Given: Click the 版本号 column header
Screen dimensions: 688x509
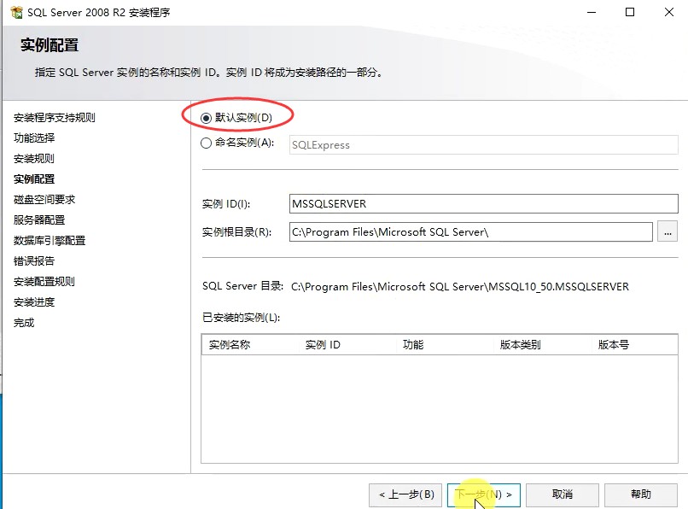Looking at the screenshot, I should coord(634,345).
